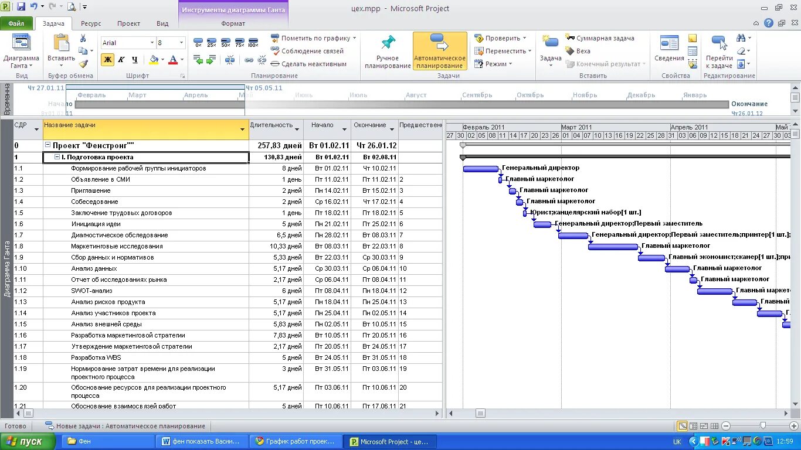The image size is (801, 450).
Task: Expand the Режим dropdown
Action: 493,64
